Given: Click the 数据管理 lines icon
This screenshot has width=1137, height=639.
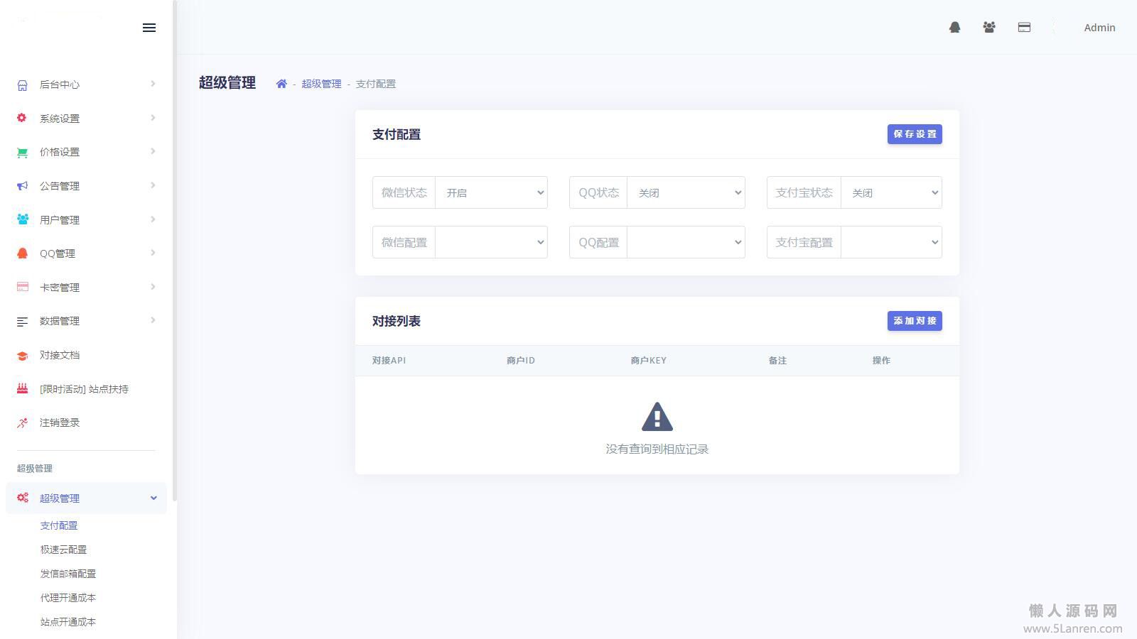Looking at the screenshot, I should pos(23,322).
